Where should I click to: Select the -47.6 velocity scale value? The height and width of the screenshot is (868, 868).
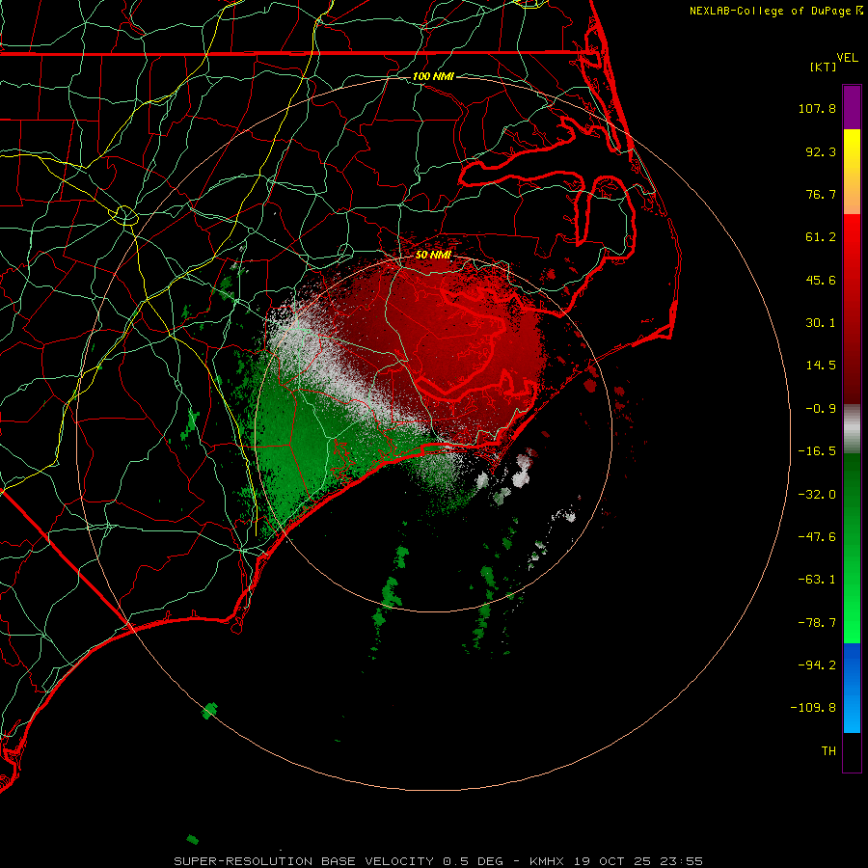click(817, 537)
